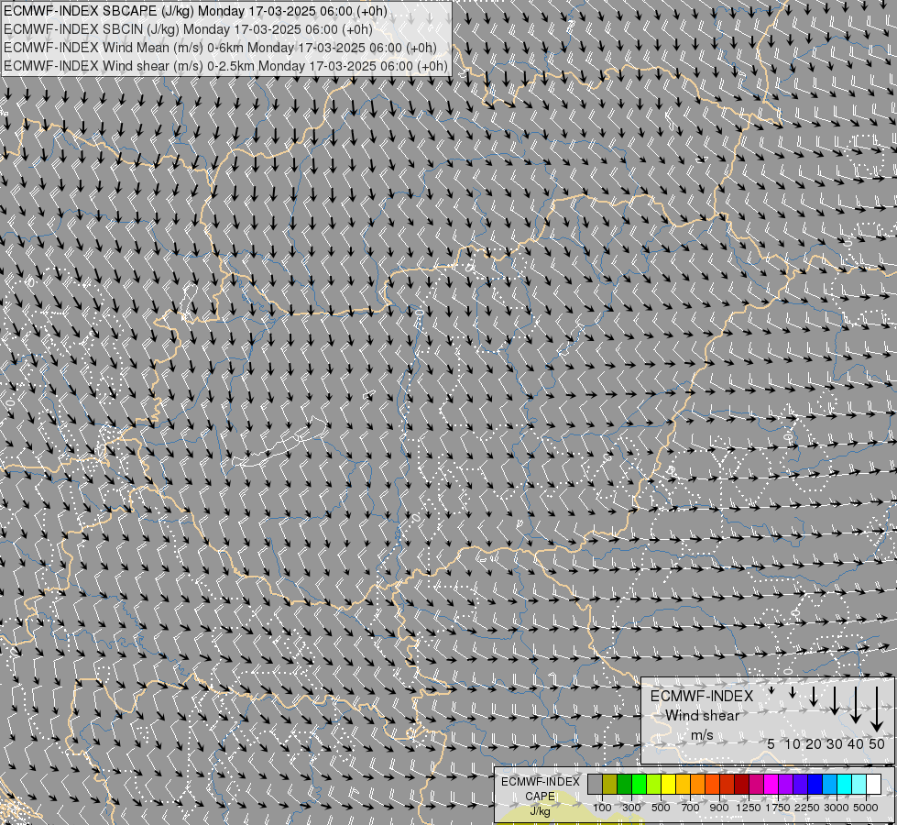897x825 pixels.
Task: Click the 20 m/s wind shear legend arrow
Action: 814,697
